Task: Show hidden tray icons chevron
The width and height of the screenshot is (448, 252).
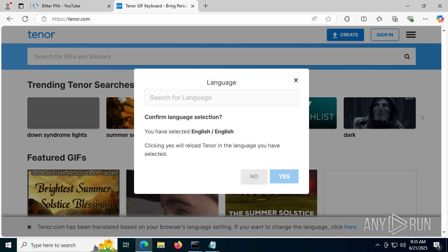Action: pyautogui.click(x=377, y=245)
